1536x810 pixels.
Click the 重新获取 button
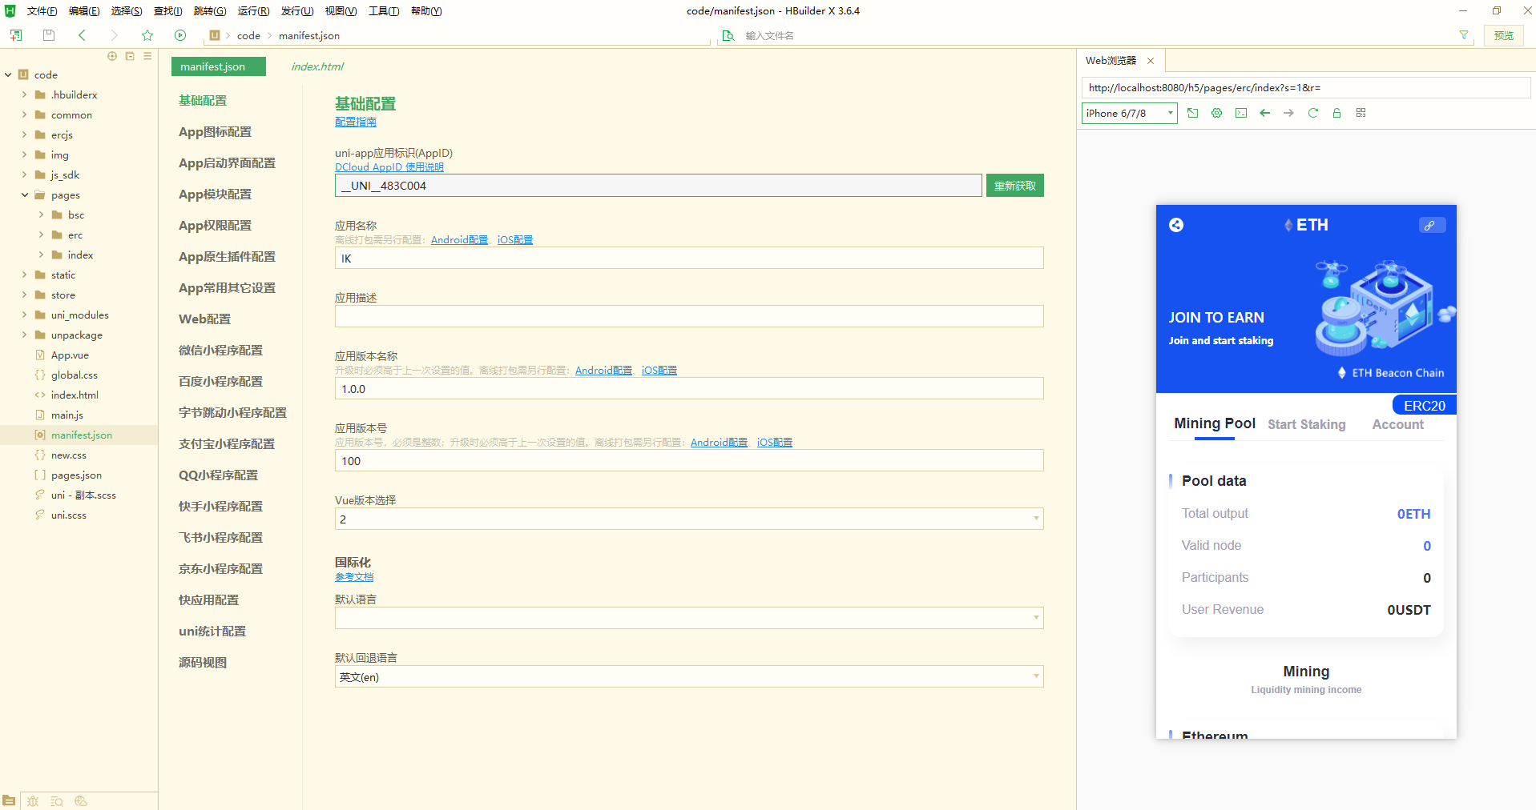pyautogui.click(x=1015, y=186)
